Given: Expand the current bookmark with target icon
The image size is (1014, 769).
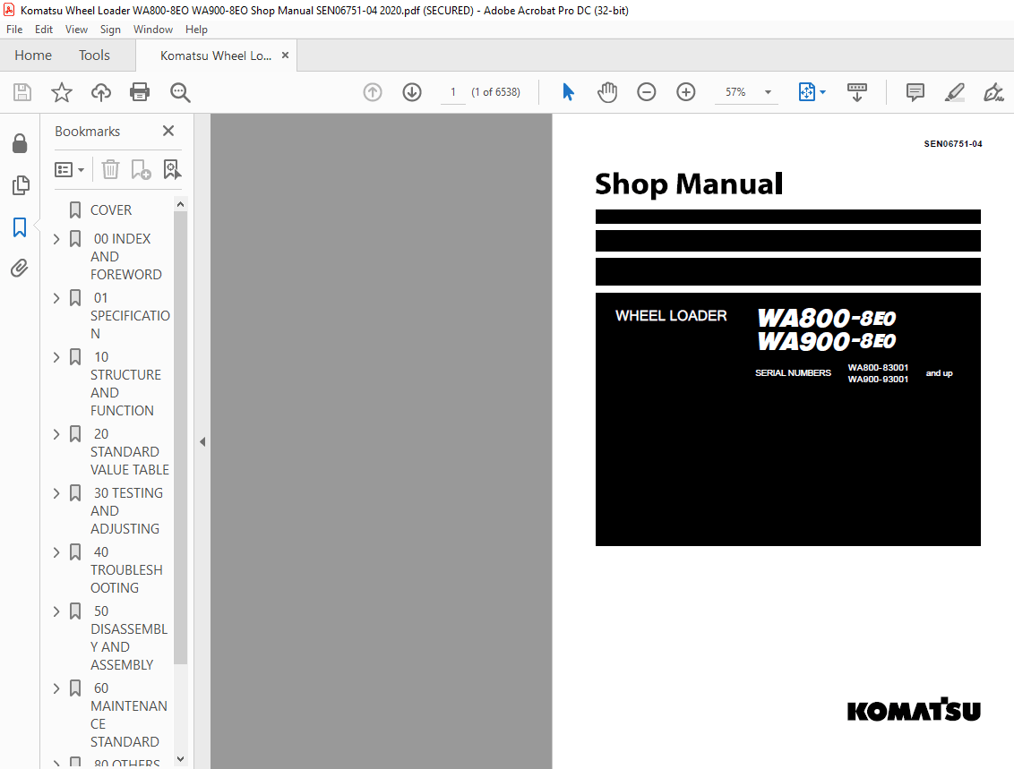Looking at the screenshot, I should (x=172, y=169).
